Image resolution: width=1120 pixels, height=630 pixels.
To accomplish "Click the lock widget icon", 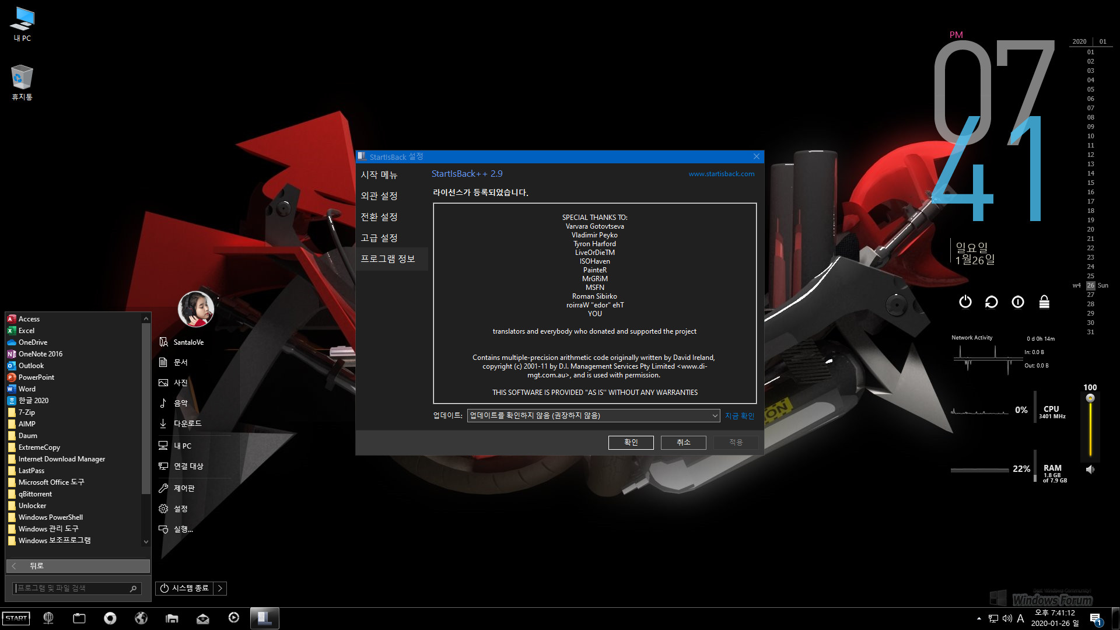I will pyautogui.click(x=1044, y=302).
